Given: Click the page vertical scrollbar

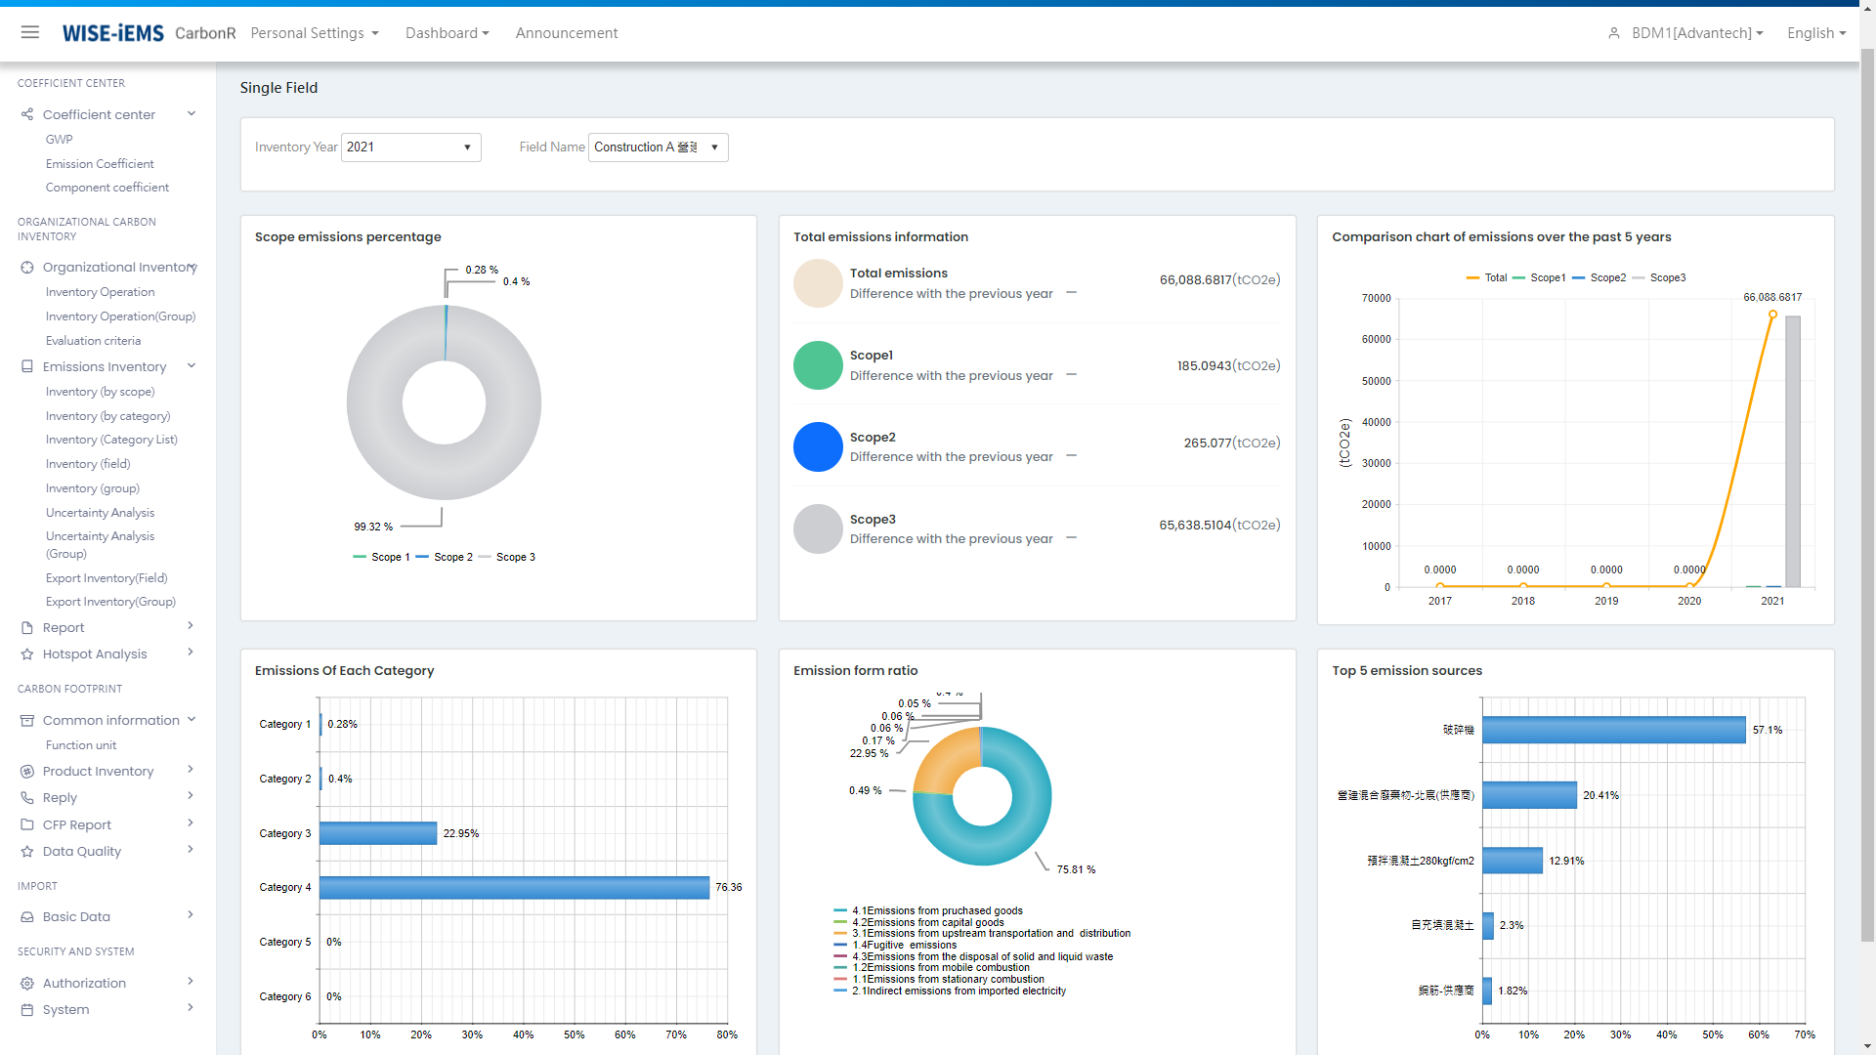Looking at the screenshot, I should [x=1867, y=494].
